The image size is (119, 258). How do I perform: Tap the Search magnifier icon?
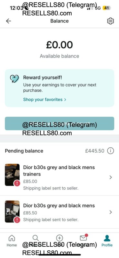point(35,238)
